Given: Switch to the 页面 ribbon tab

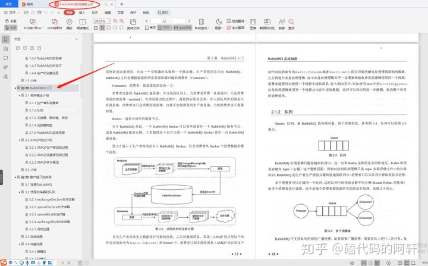Looking at the screenshot, I should click(120, 12).
